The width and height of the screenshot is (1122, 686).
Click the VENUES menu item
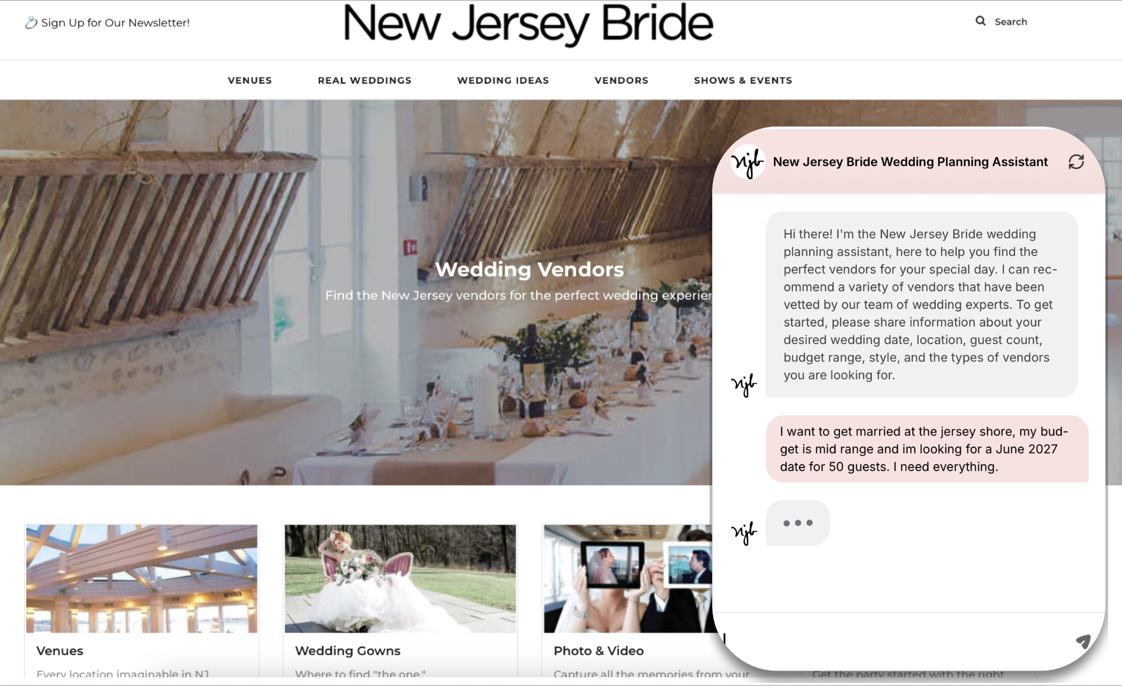click(249, 80)
